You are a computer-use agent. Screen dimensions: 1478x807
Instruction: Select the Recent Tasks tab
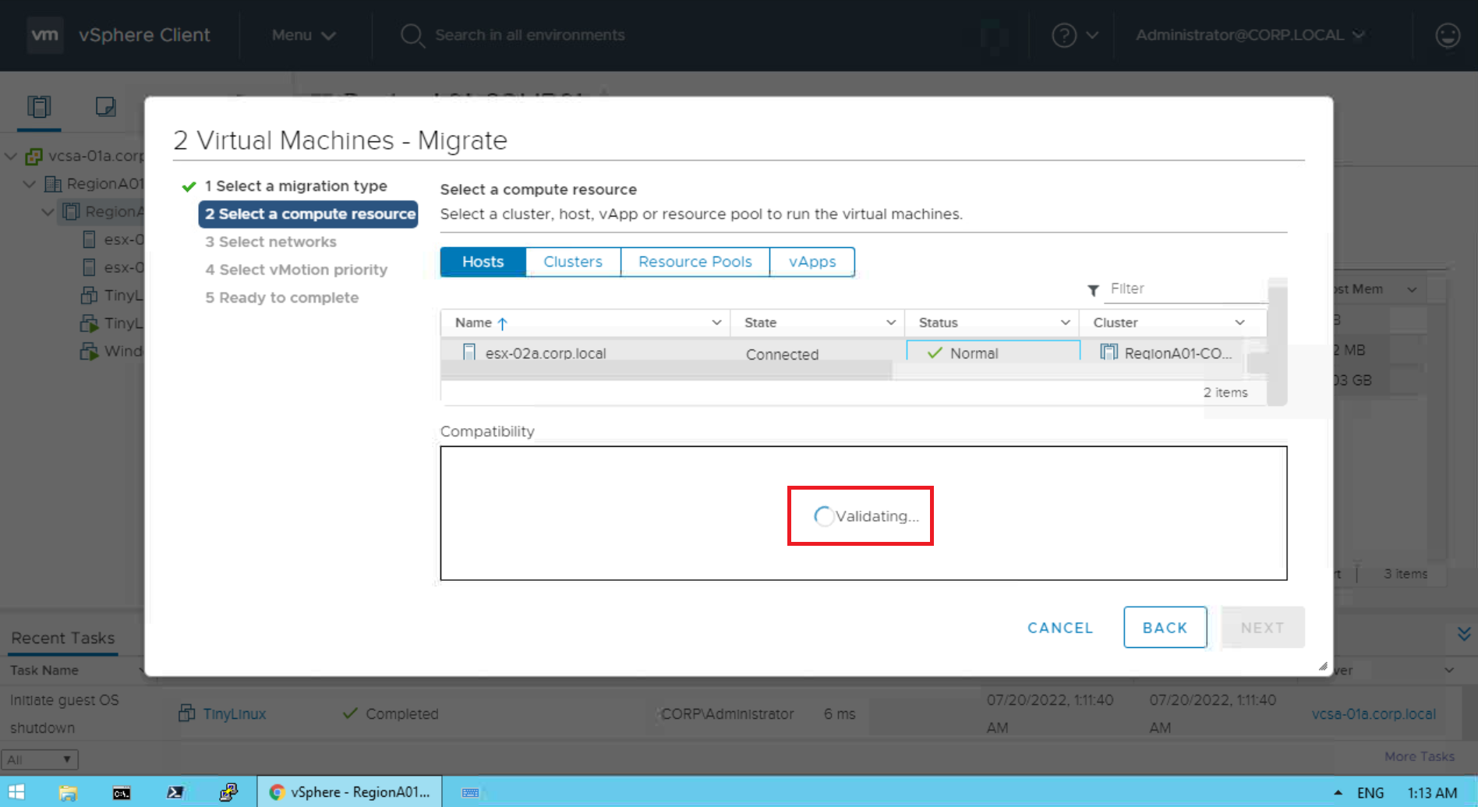(62, 638)
